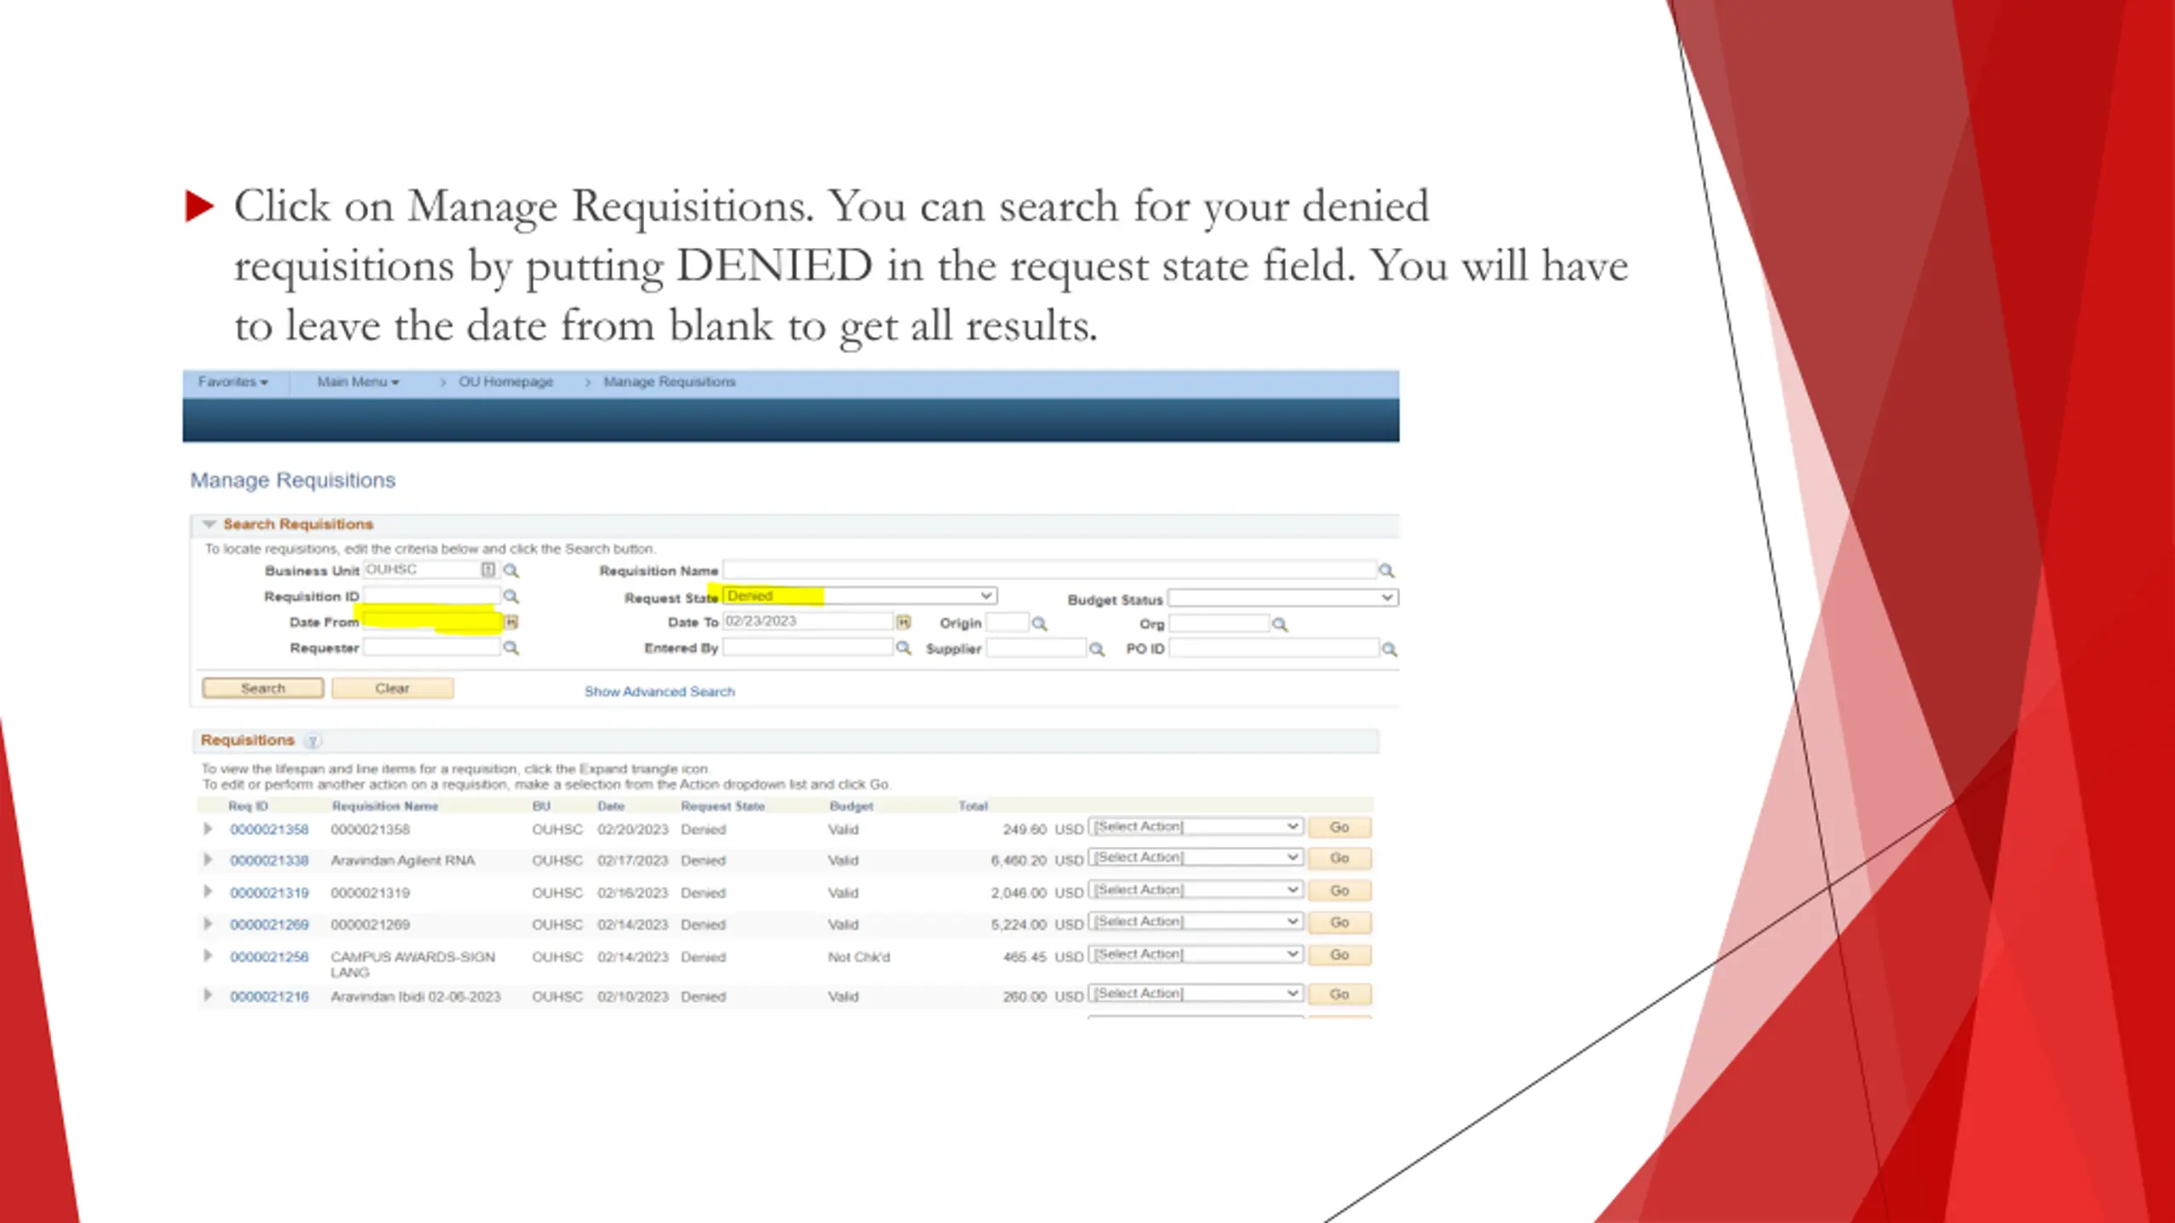Collapse the Search Requisitions section
The height and width of the screenshot is (1223, 2175).
209,524
